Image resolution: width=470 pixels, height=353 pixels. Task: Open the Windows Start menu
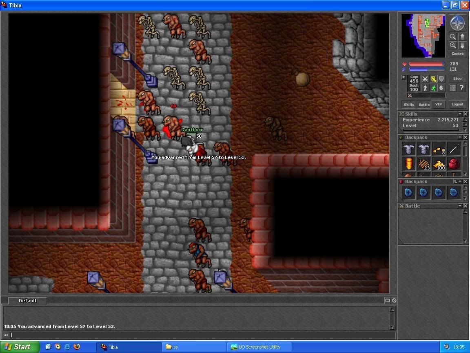point(20,347)
